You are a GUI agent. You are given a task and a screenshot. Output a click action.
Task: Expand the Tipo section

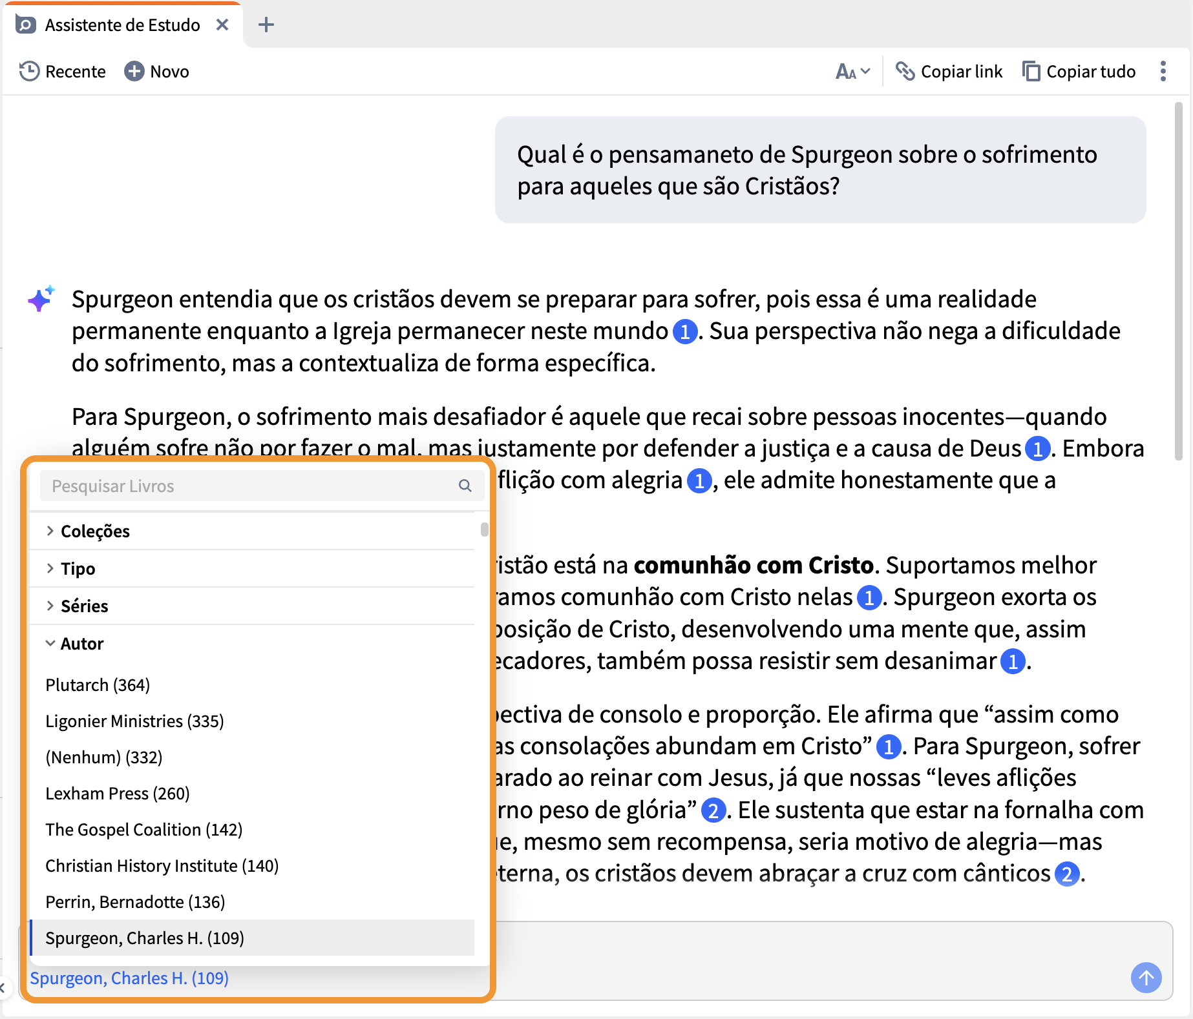point(252,569)
